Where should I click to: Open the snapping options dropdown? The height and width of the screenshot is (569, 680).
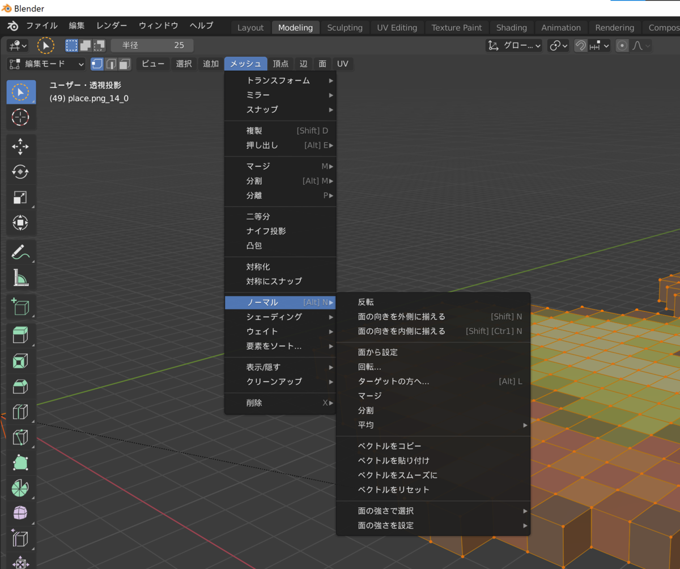click(599, 46)
